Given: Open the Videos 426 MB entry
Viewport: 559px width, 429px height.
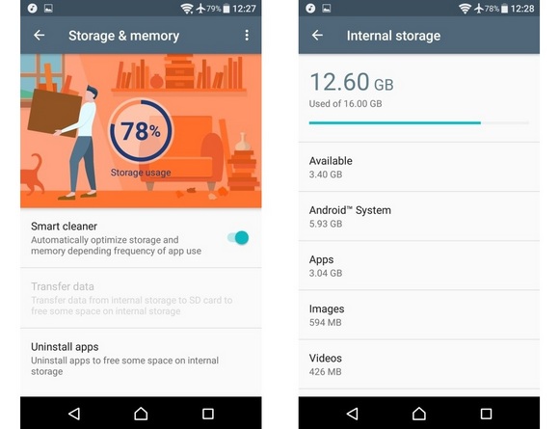Looking at the screenshot, I should point(419,364).
